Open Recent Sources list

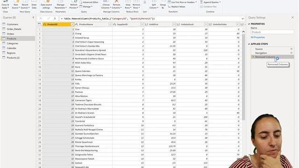[25, 5]
